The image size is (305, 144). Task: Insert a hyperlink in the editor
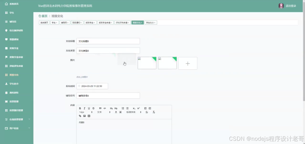tap(80, 116)
